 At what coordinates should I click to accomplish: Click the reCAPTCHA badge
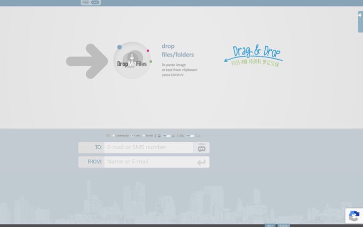click(354, 216)
